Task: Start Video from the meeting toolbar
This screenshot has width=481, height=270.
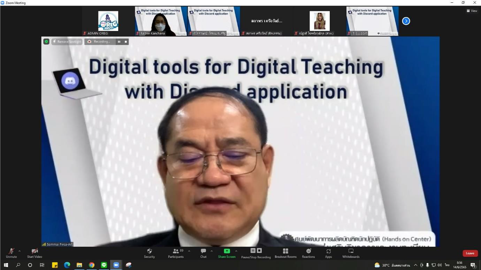Action: click(35, 253)
